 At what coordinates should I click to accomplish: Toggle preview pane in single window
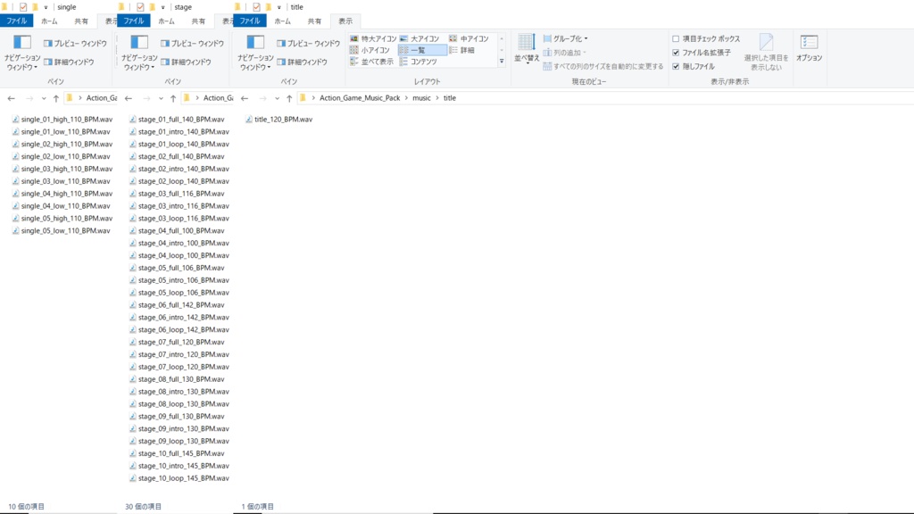point(75,43)
